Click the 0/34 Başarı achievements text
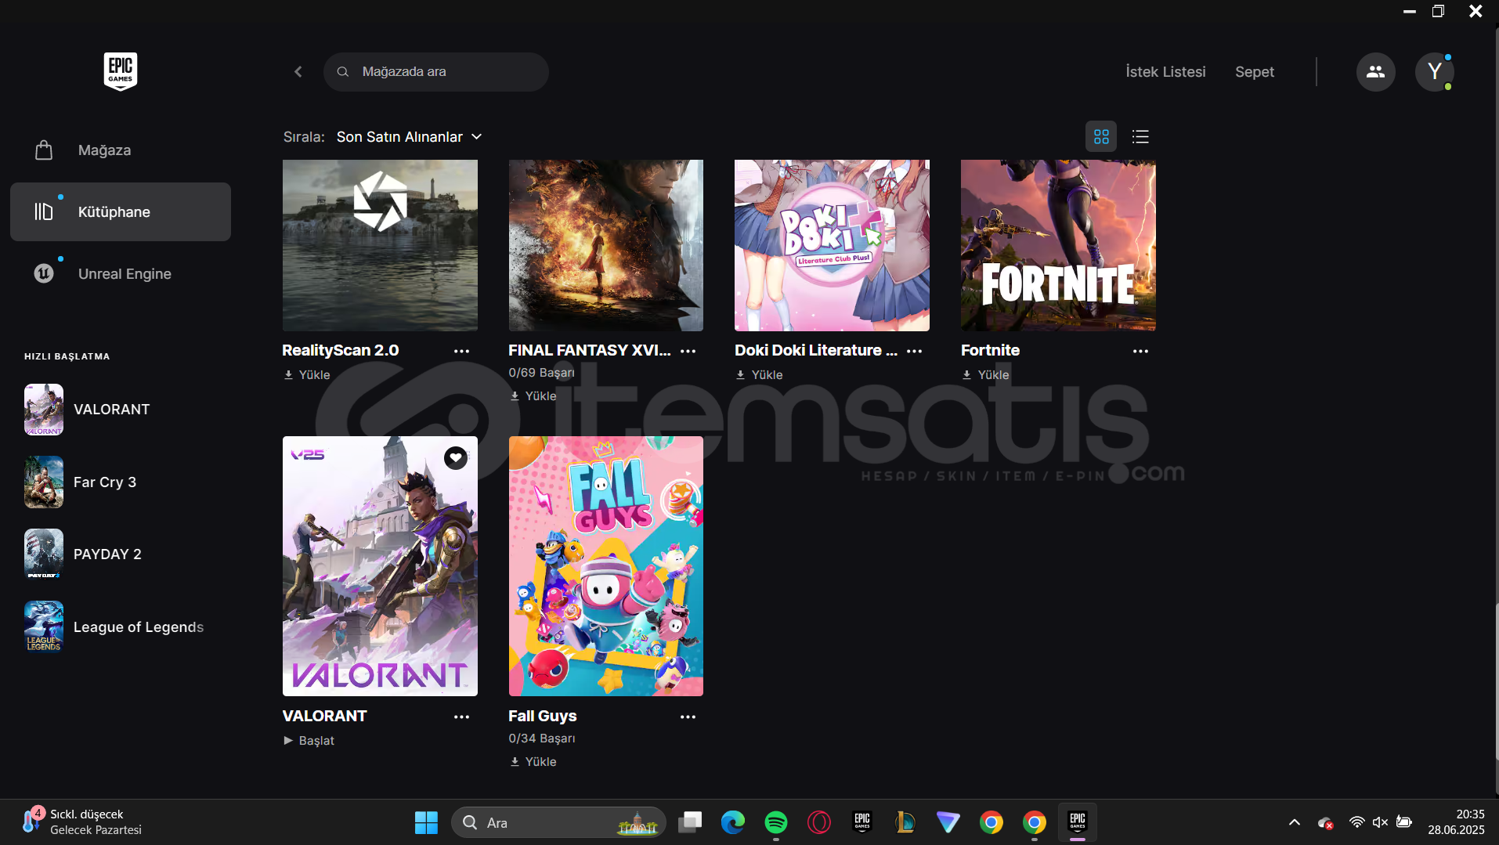Image resolution: width=1499 pixels, height=845 pixels. [541, 738]
